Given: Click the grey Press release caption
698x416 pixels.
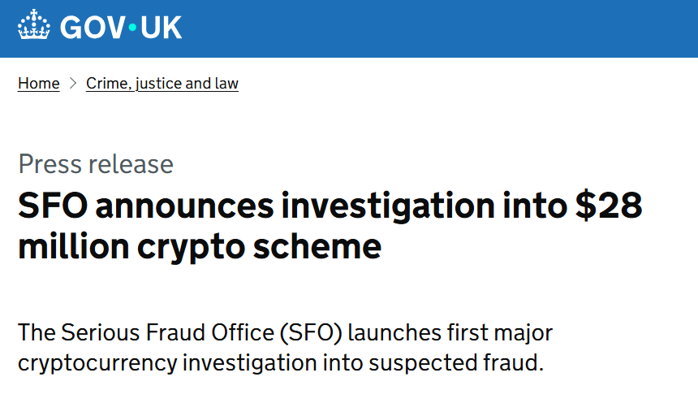Looking at the screenshot, I should coord(96,164).
